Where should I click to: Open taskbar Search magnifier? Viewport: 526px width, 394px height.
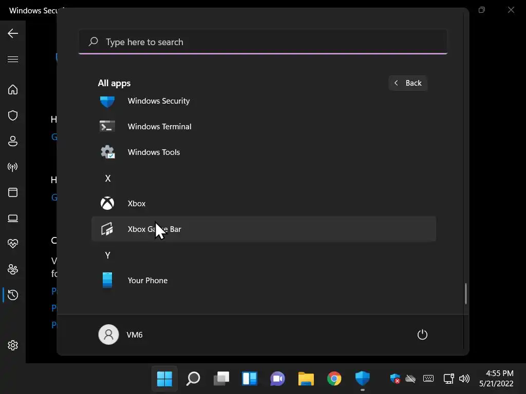[193, 379]
